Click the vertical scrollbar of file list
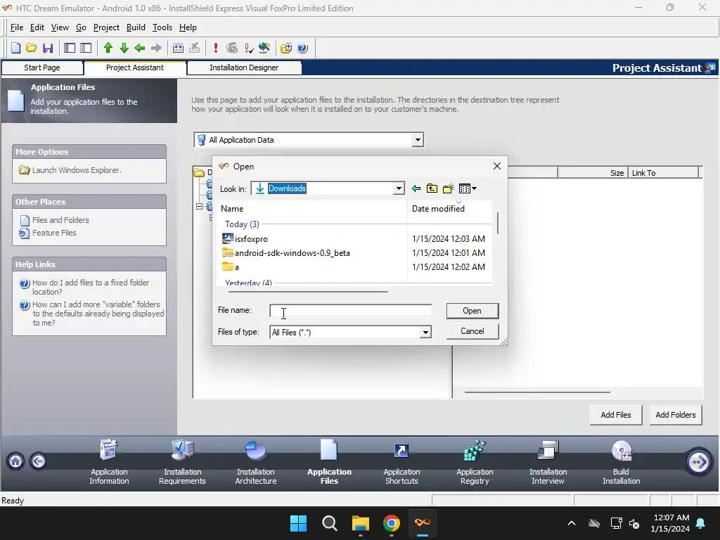 497,223
